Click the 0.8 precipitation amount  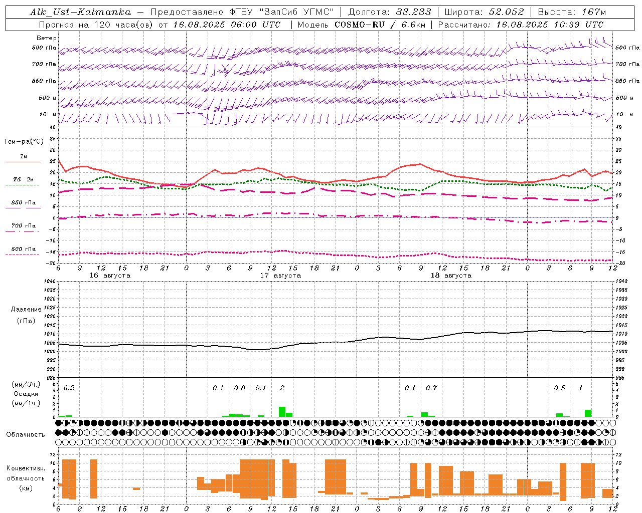pos(240,388)
